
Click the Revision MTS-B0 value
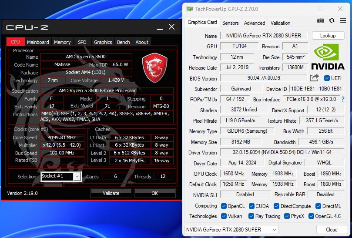click(161, 106)
